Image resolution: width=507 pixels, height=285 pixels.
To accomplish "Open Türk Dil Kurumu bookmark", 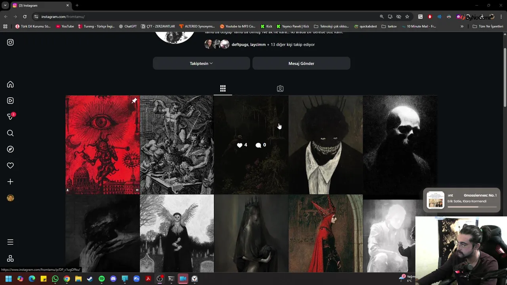I will [33, 27].
